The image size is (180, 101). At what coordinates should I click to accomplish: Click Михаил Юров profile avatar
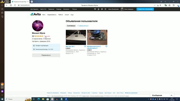(38, 26)
